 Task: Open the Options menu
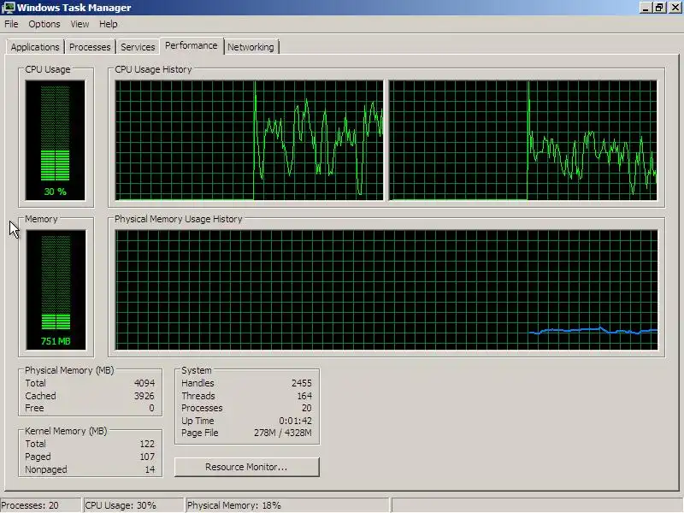click(x=44, y=24)
